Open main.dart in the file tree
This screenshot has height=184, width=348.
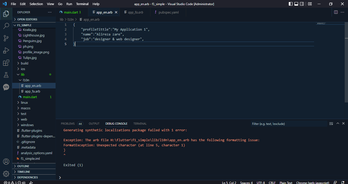34,97
